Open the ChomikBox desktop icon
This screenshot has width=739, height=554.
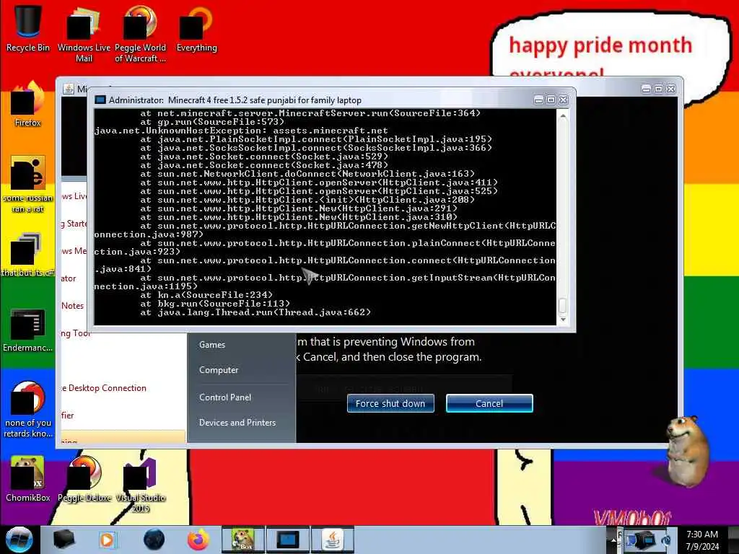coord(28,478)
